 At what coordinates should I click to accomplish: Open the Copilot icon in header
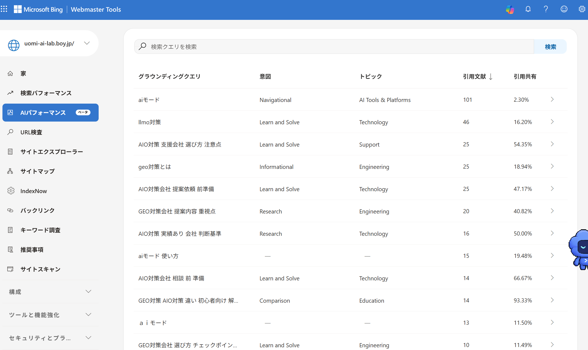510,9
